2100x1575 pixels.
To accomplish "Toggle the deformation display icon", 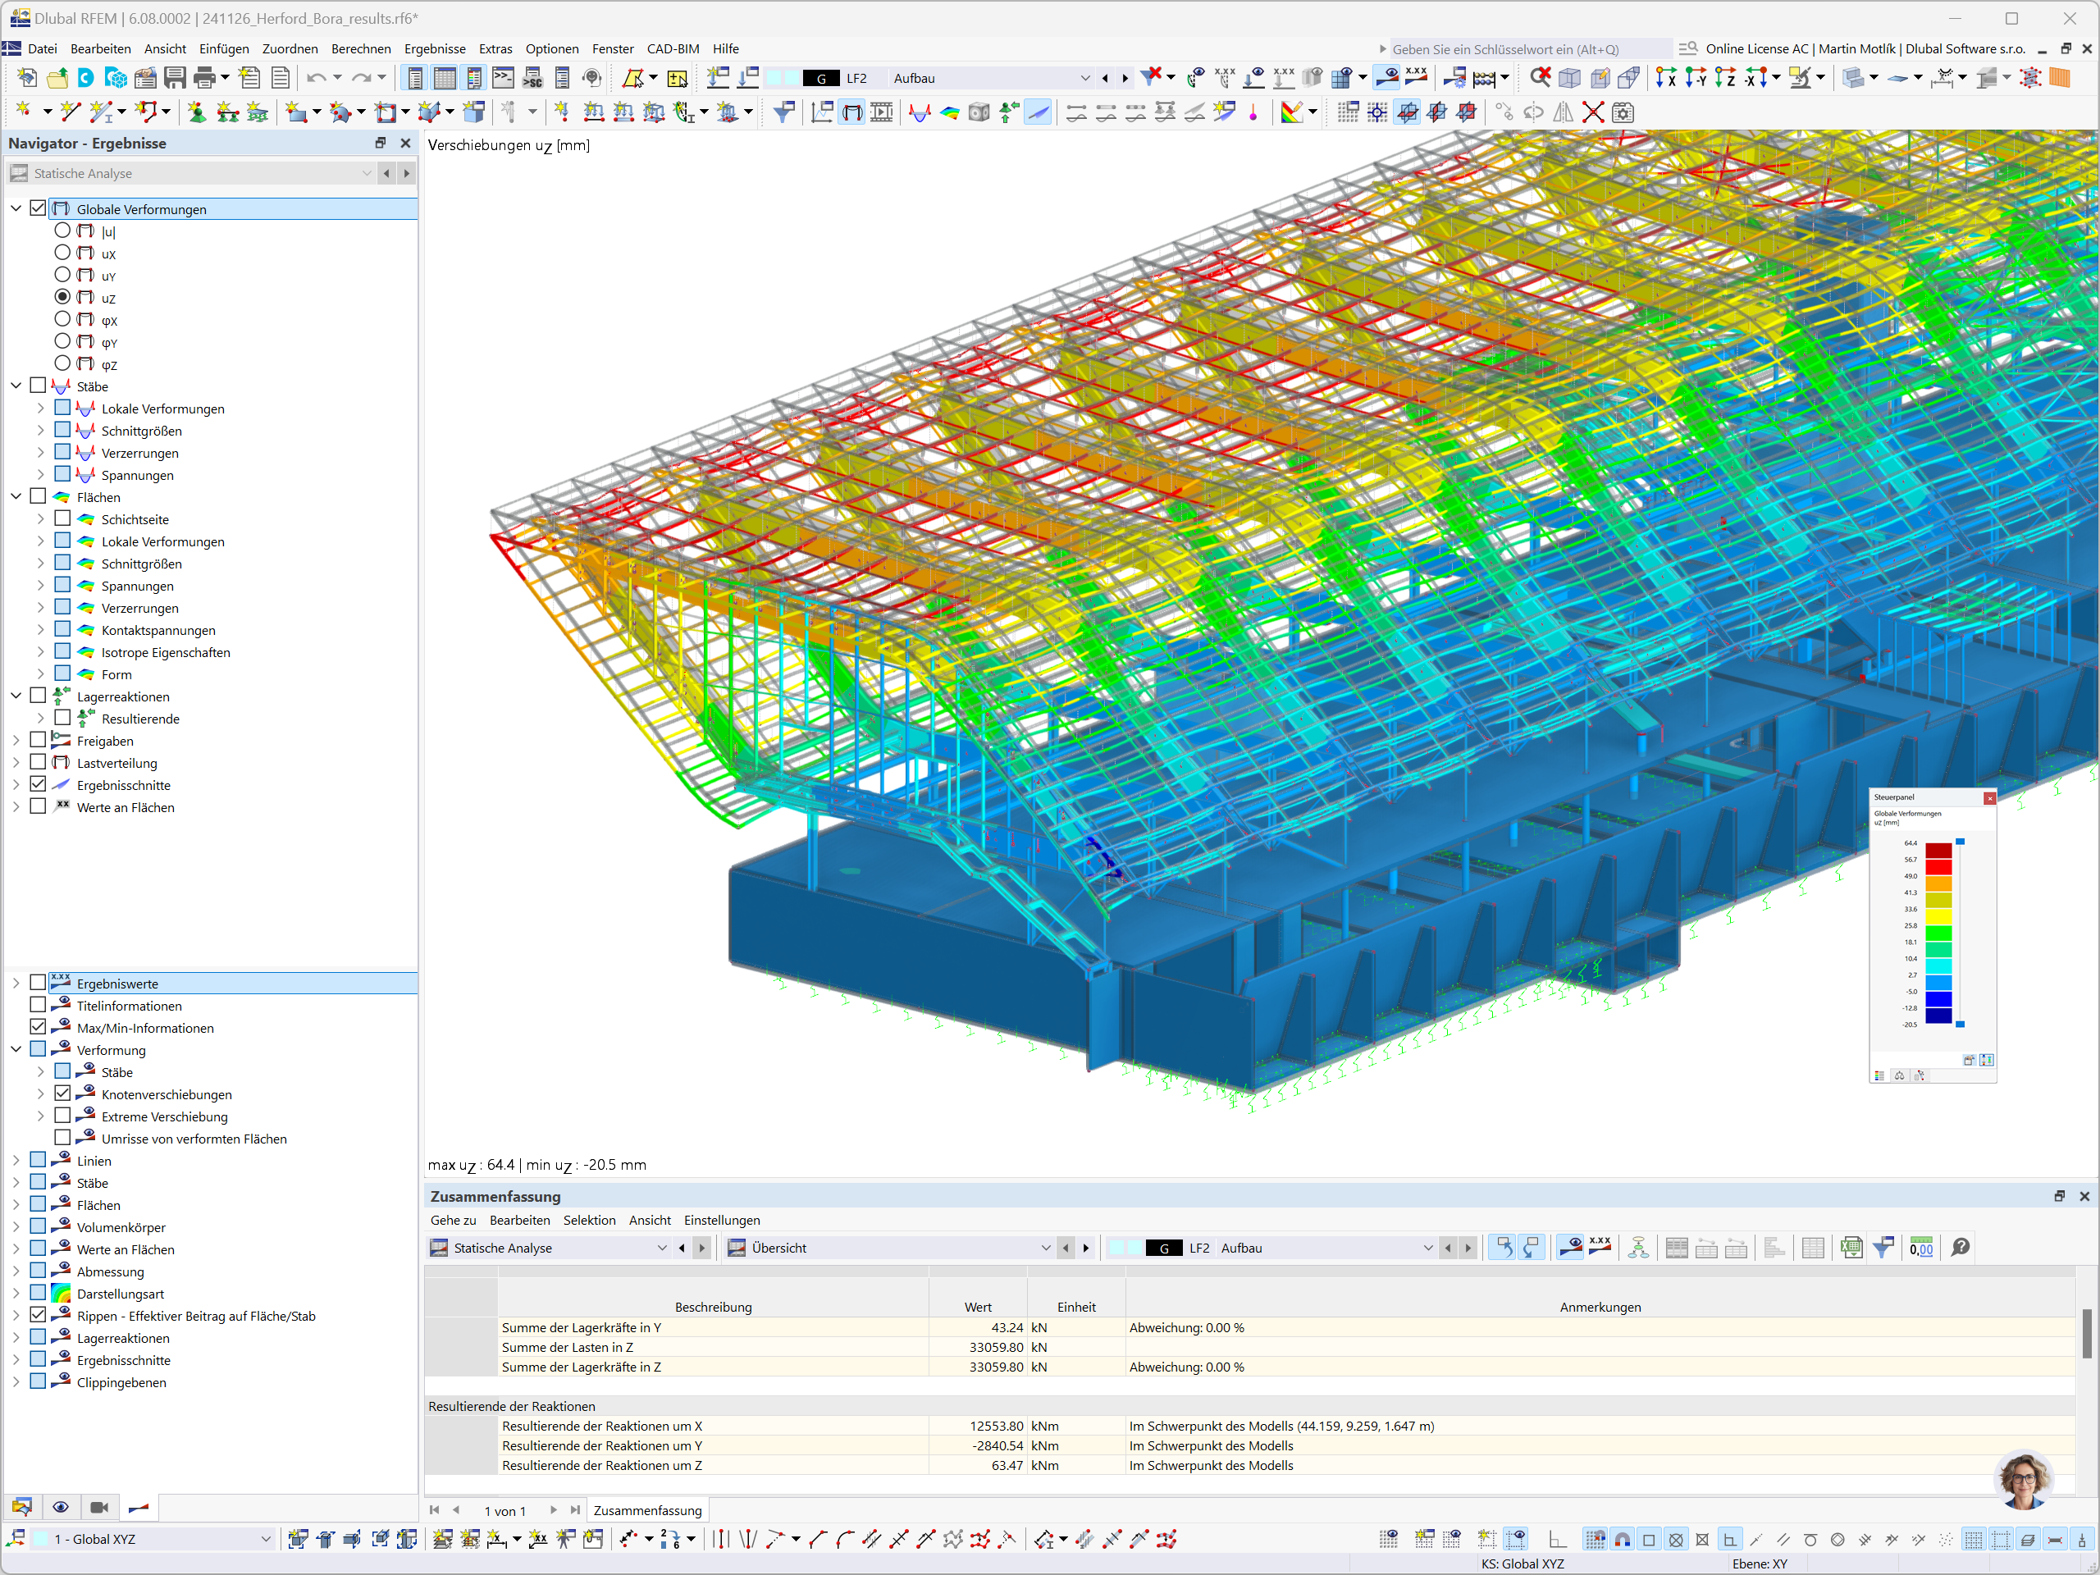I will pos(852,114).
